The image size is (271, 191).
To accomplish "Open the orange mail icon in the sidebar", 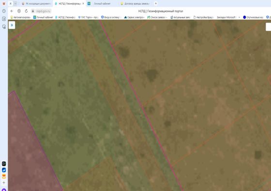I will 4,177.
